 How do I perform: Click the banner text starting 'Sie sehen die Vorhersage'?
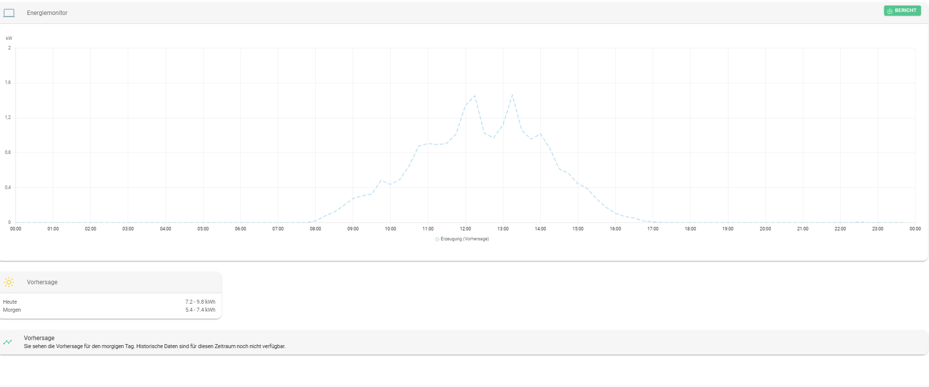point(155,346)
